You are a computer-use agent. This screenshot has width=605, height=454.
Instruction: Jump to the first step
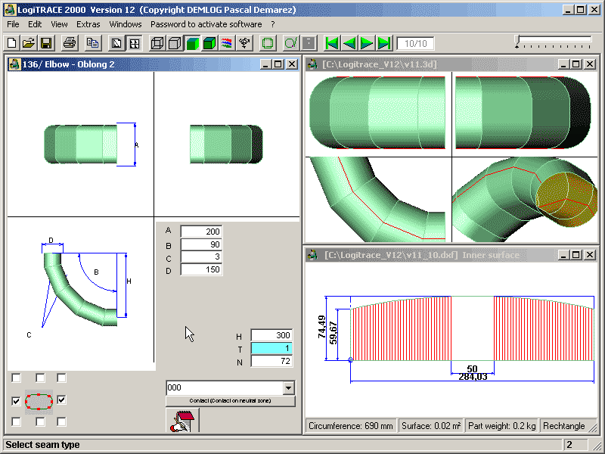tap(332, 43)
